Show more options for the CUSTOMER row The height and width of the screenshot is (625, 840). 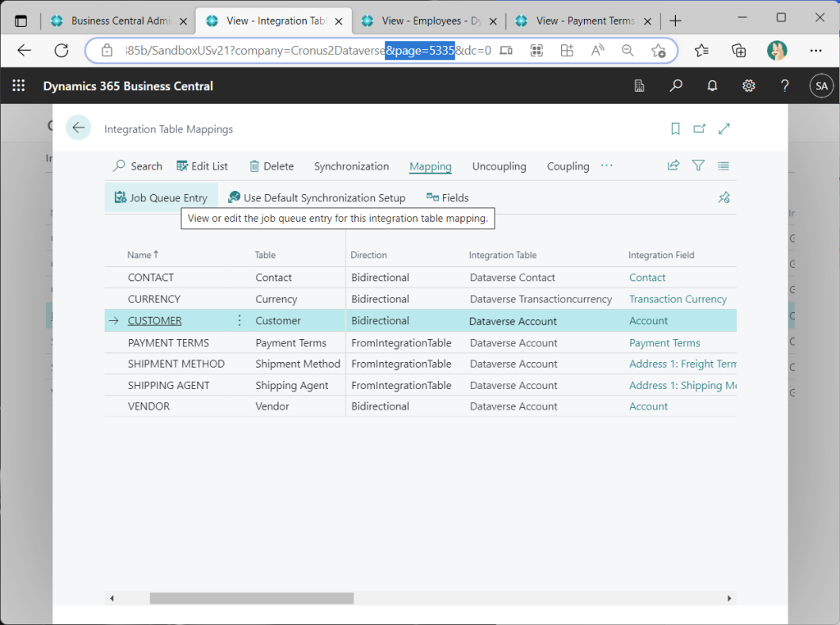pos(240,320)
